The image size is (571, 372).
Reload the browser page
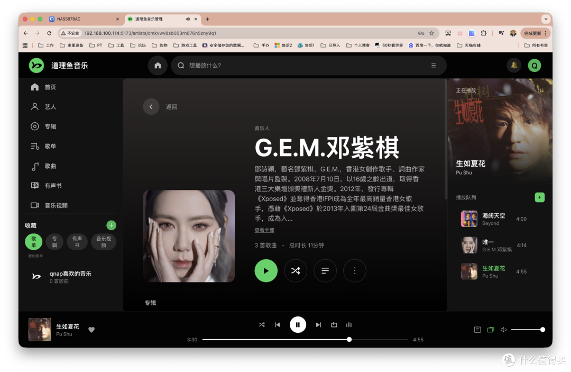coord(49,33)
